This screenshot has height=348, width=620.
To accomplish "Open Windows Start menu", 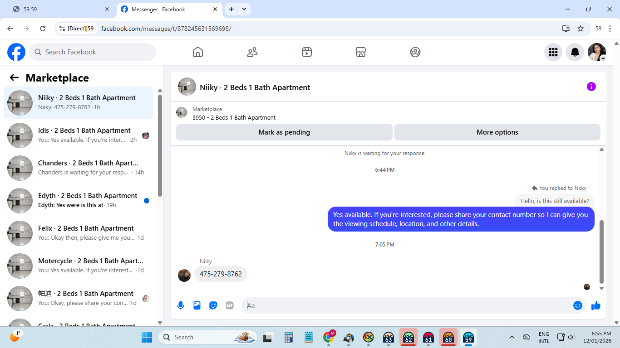I will tap(147, 337).
